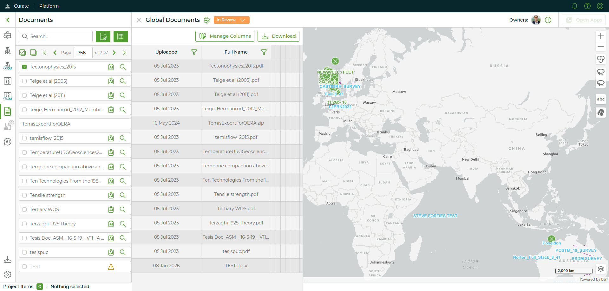Open the Full Name column filter

(x=264, y=52)
